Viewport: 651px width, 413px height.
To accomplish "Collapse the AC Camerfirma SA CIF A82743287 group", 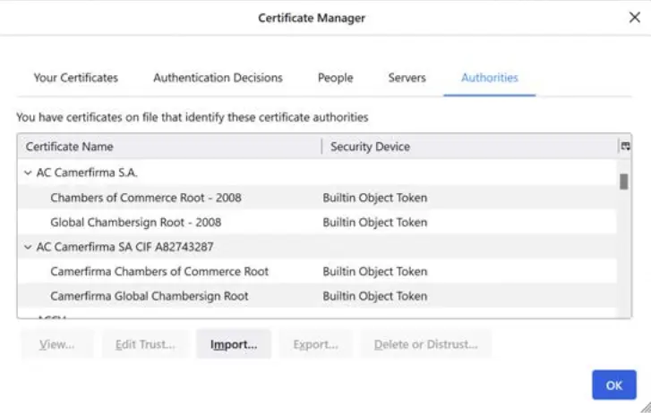I will [x=28, y=247].
